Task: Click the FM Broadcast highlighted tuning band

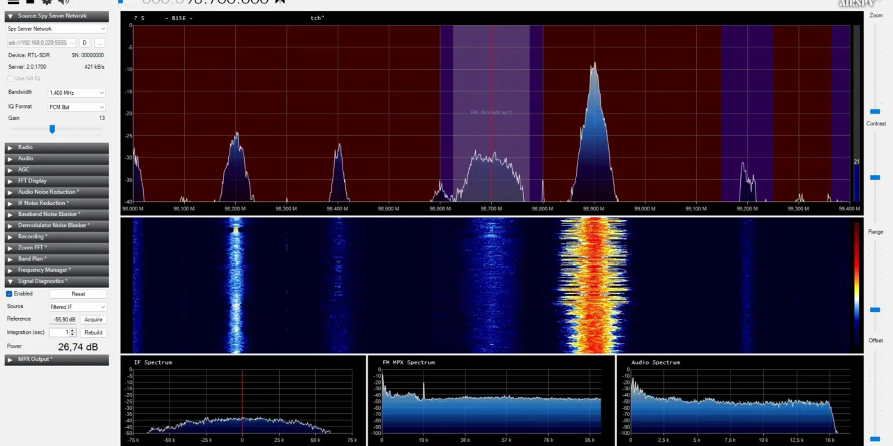Action: point(491,114)
